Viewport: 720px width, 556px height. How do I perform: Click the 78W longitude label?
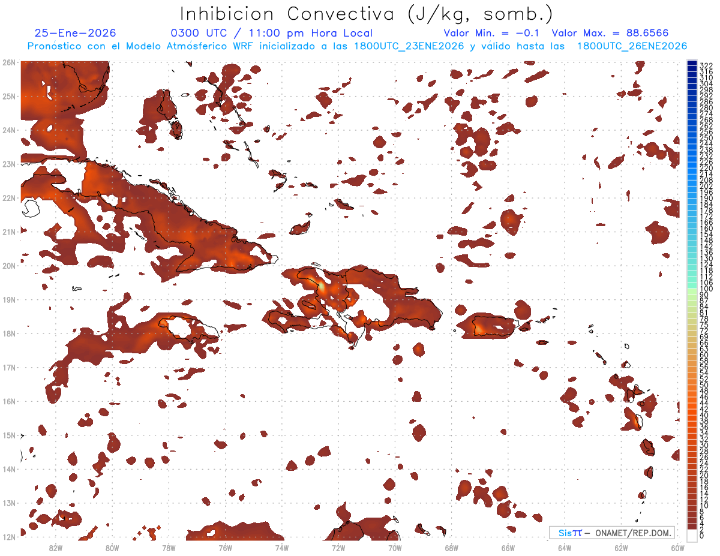click(169, 547)
